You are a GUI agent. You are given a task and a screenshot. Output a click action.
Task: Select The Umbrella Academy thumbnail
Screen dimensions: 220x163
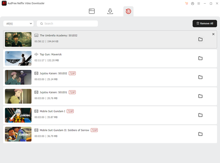(x=18, y=40)
